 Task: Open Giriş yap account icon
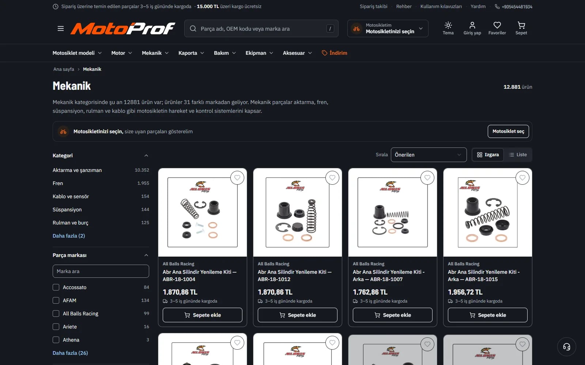coord(472,28)
